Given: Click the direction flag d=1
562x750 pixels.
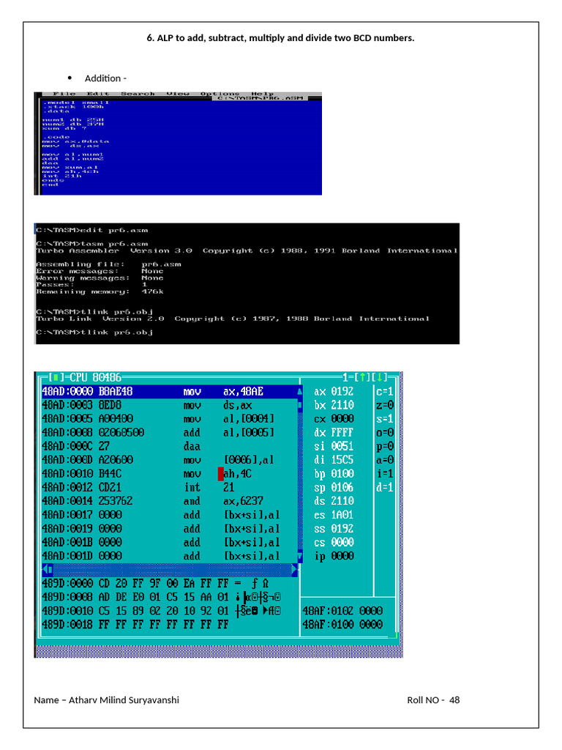Looking at the screenshot, I should tap(384, 488).
